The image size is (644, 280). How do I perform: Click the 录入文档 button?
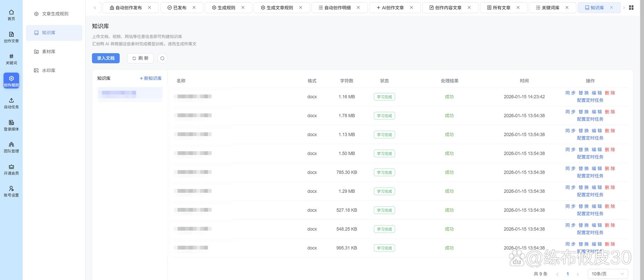point(106,58)
